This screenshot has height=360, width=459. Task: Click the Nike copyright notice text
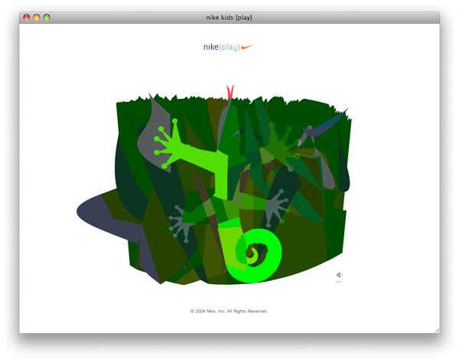click(229, 311)
